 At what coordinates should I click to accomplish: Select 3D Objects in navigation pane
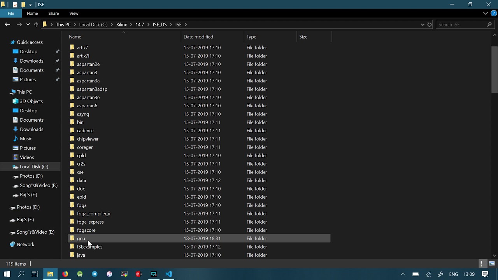tap(31, 101)
